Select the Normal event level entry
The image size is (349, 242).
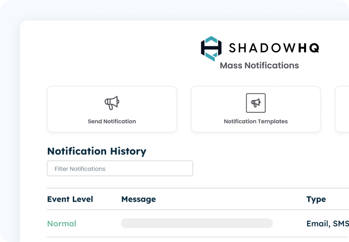[62, 224]
